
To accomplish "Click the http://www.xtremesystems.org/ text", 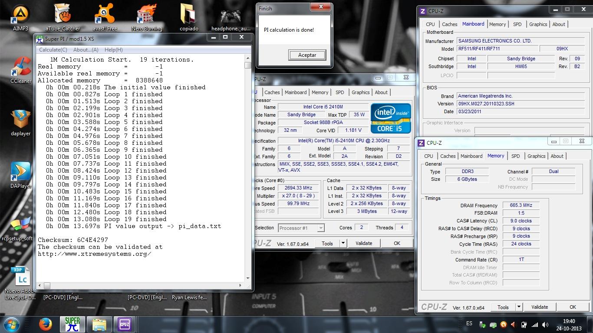I will click(x=94, y=254).
